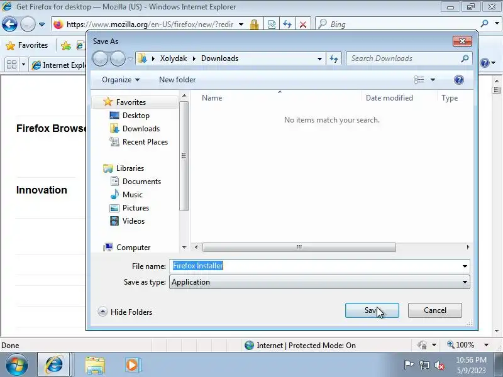Viewport: 503px width, 377px height.
Task: Click Internet Explorer Back button
Action: pos(9,24)
